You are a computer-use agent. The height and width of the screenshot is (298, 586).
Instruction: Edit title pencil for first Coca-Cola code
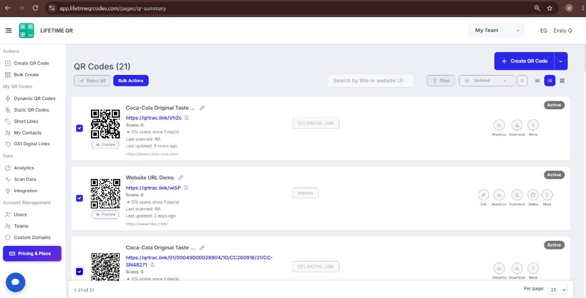tap(202, 108)
